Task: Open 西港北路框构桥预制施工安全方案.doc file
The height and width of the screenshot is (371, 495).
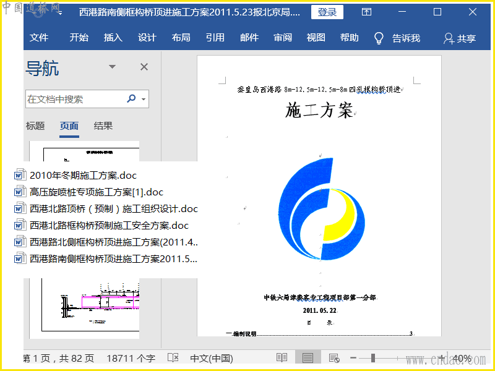Action: [x=109, y=225]
